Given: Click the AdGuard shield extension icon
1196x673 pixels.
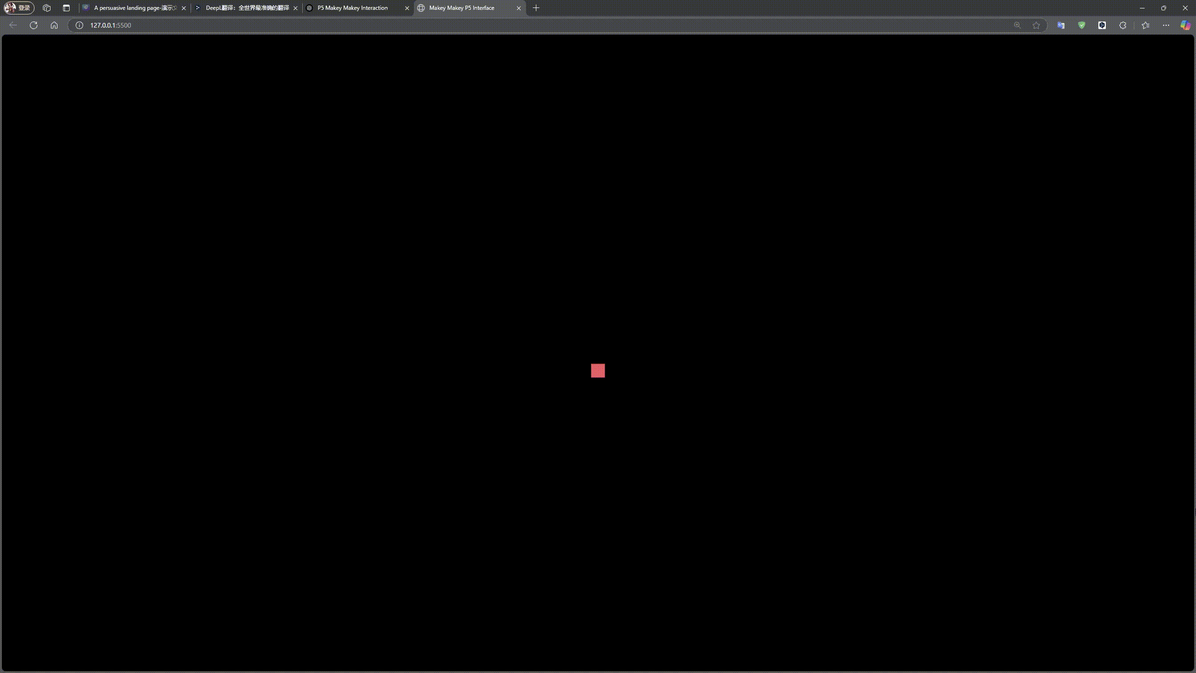Looking at the screenshot, I should pyautogui.click(x=1081, y=25).
